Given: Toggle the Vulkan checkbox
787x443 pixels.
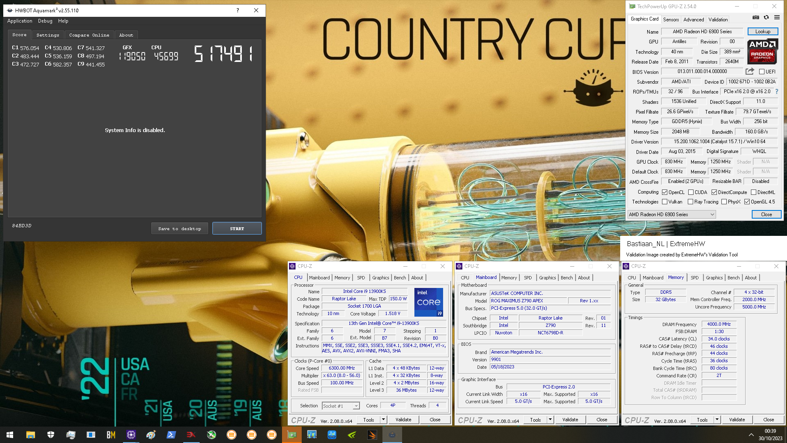Looking at the screenshot, I should tap(665, 202).
